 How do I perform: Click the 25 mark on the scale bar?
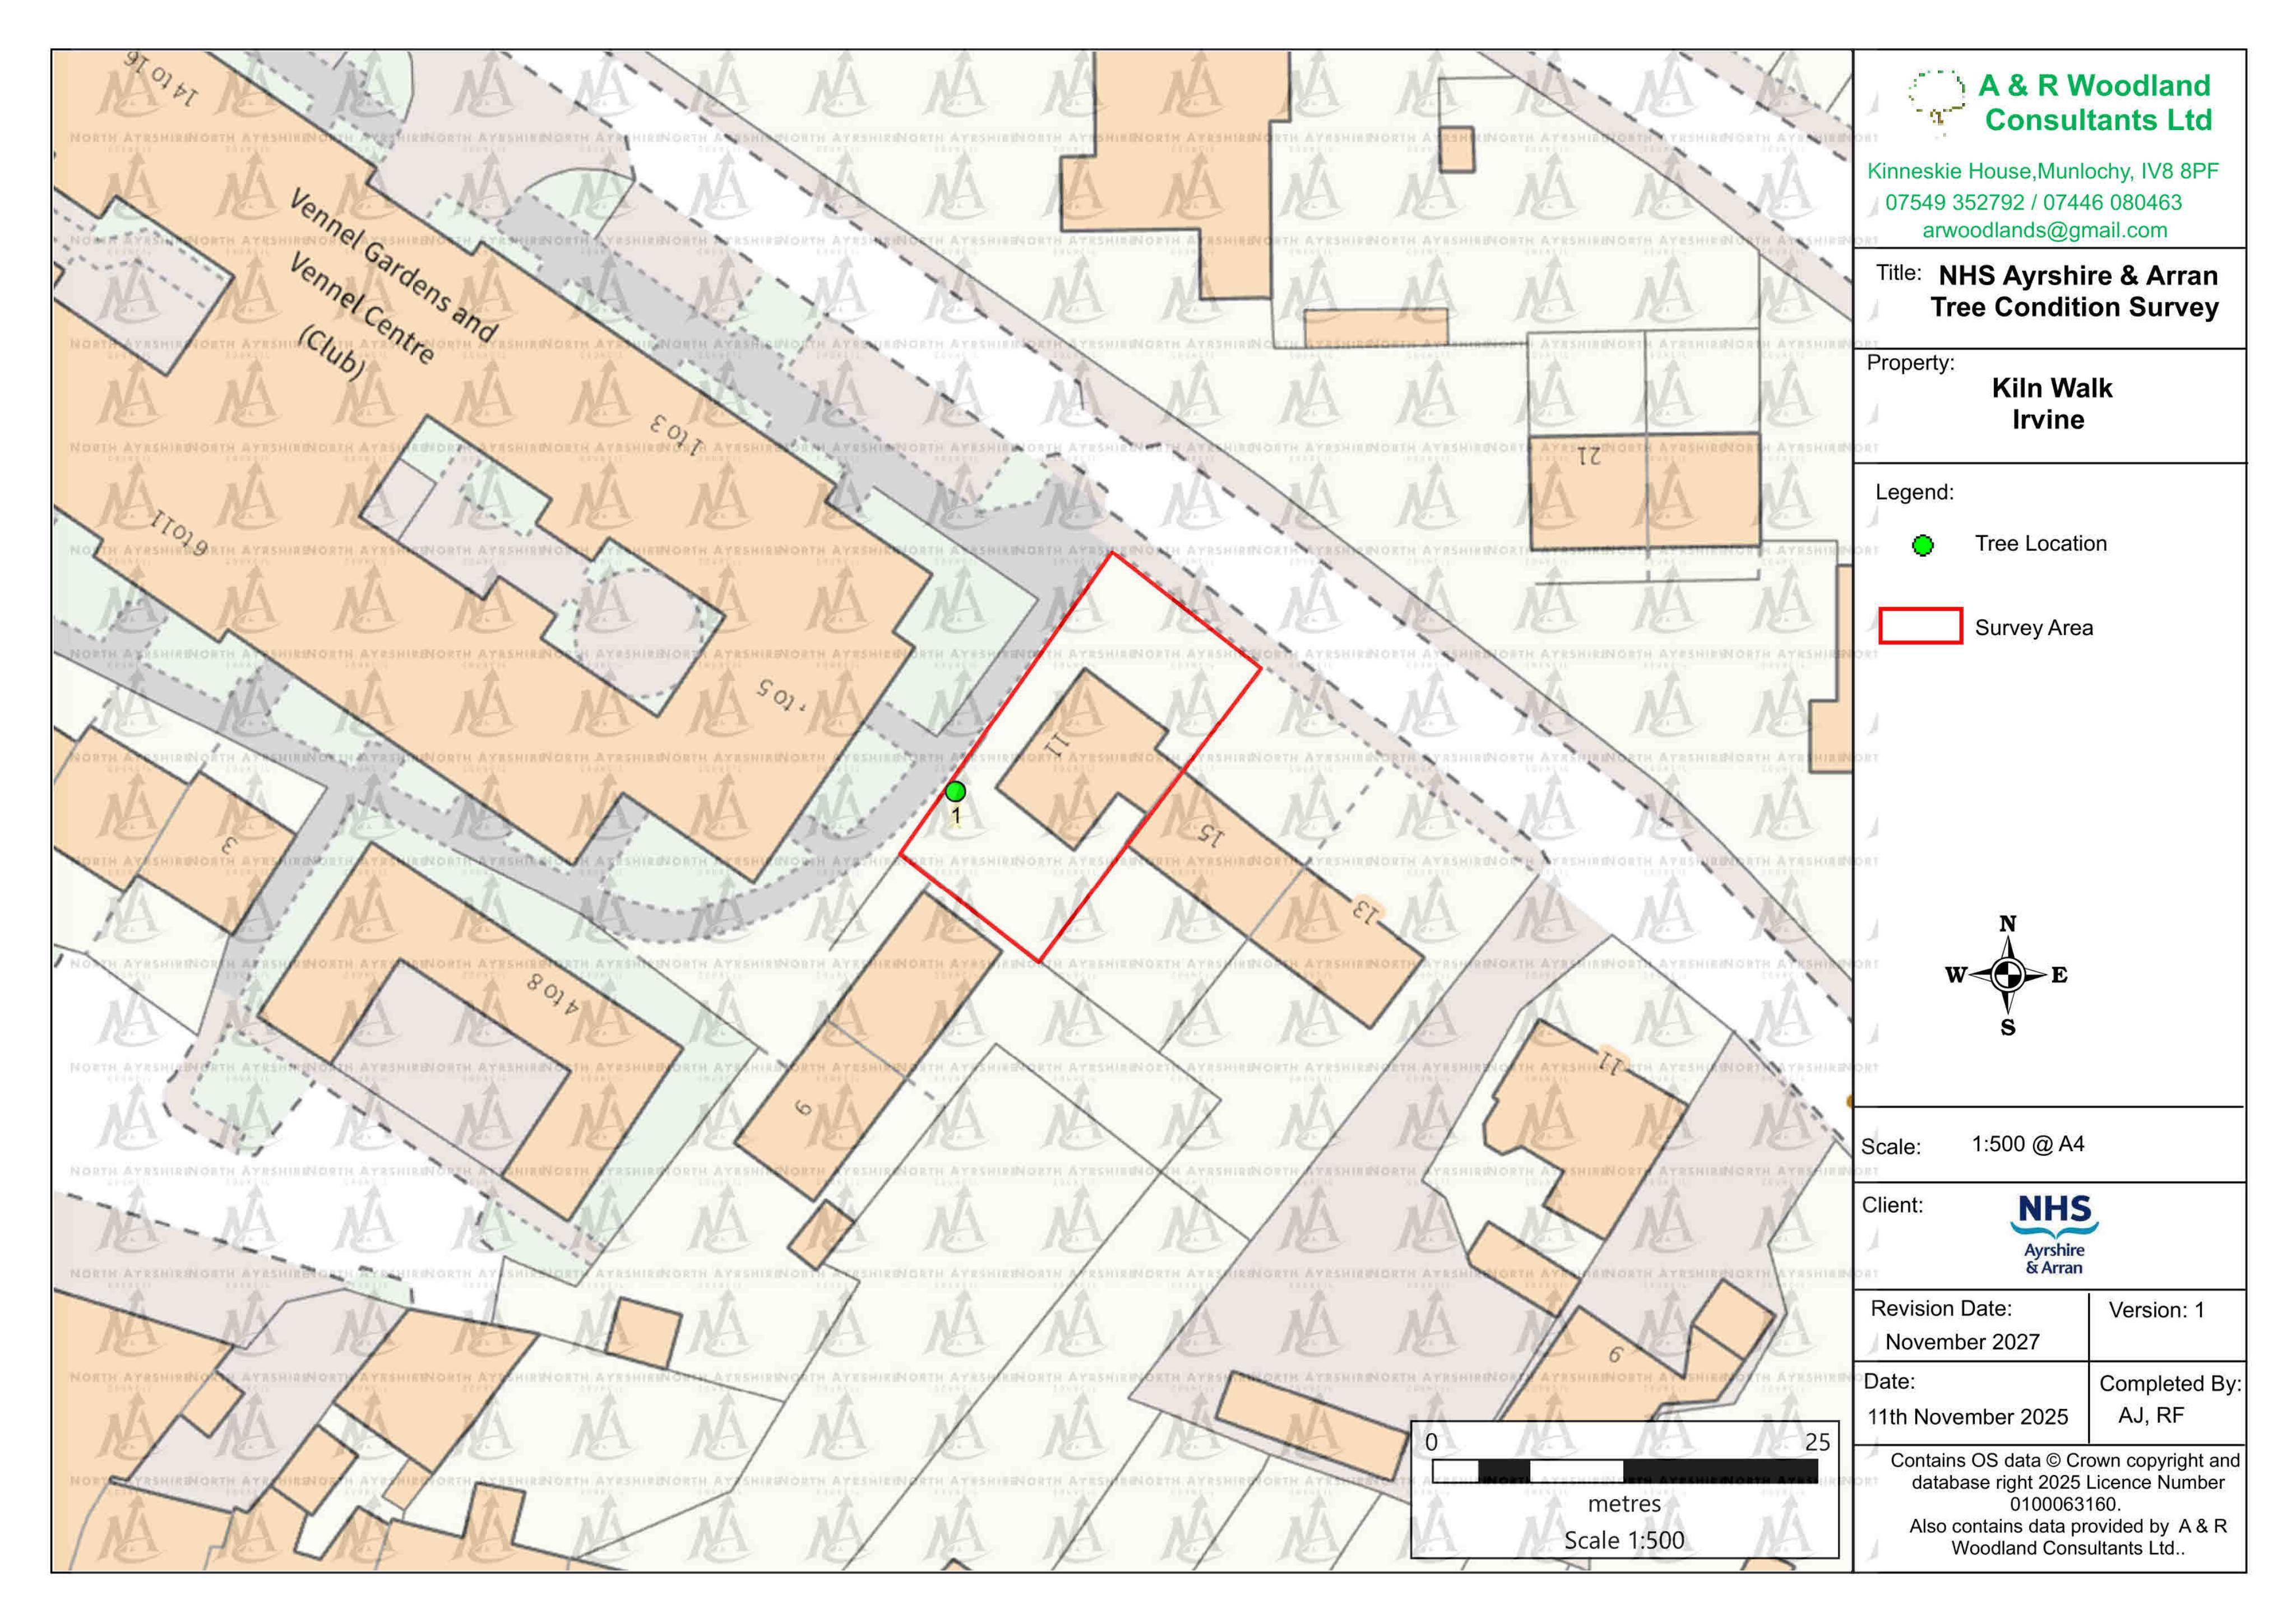pyautogui.click(x=1817, y=1442)
